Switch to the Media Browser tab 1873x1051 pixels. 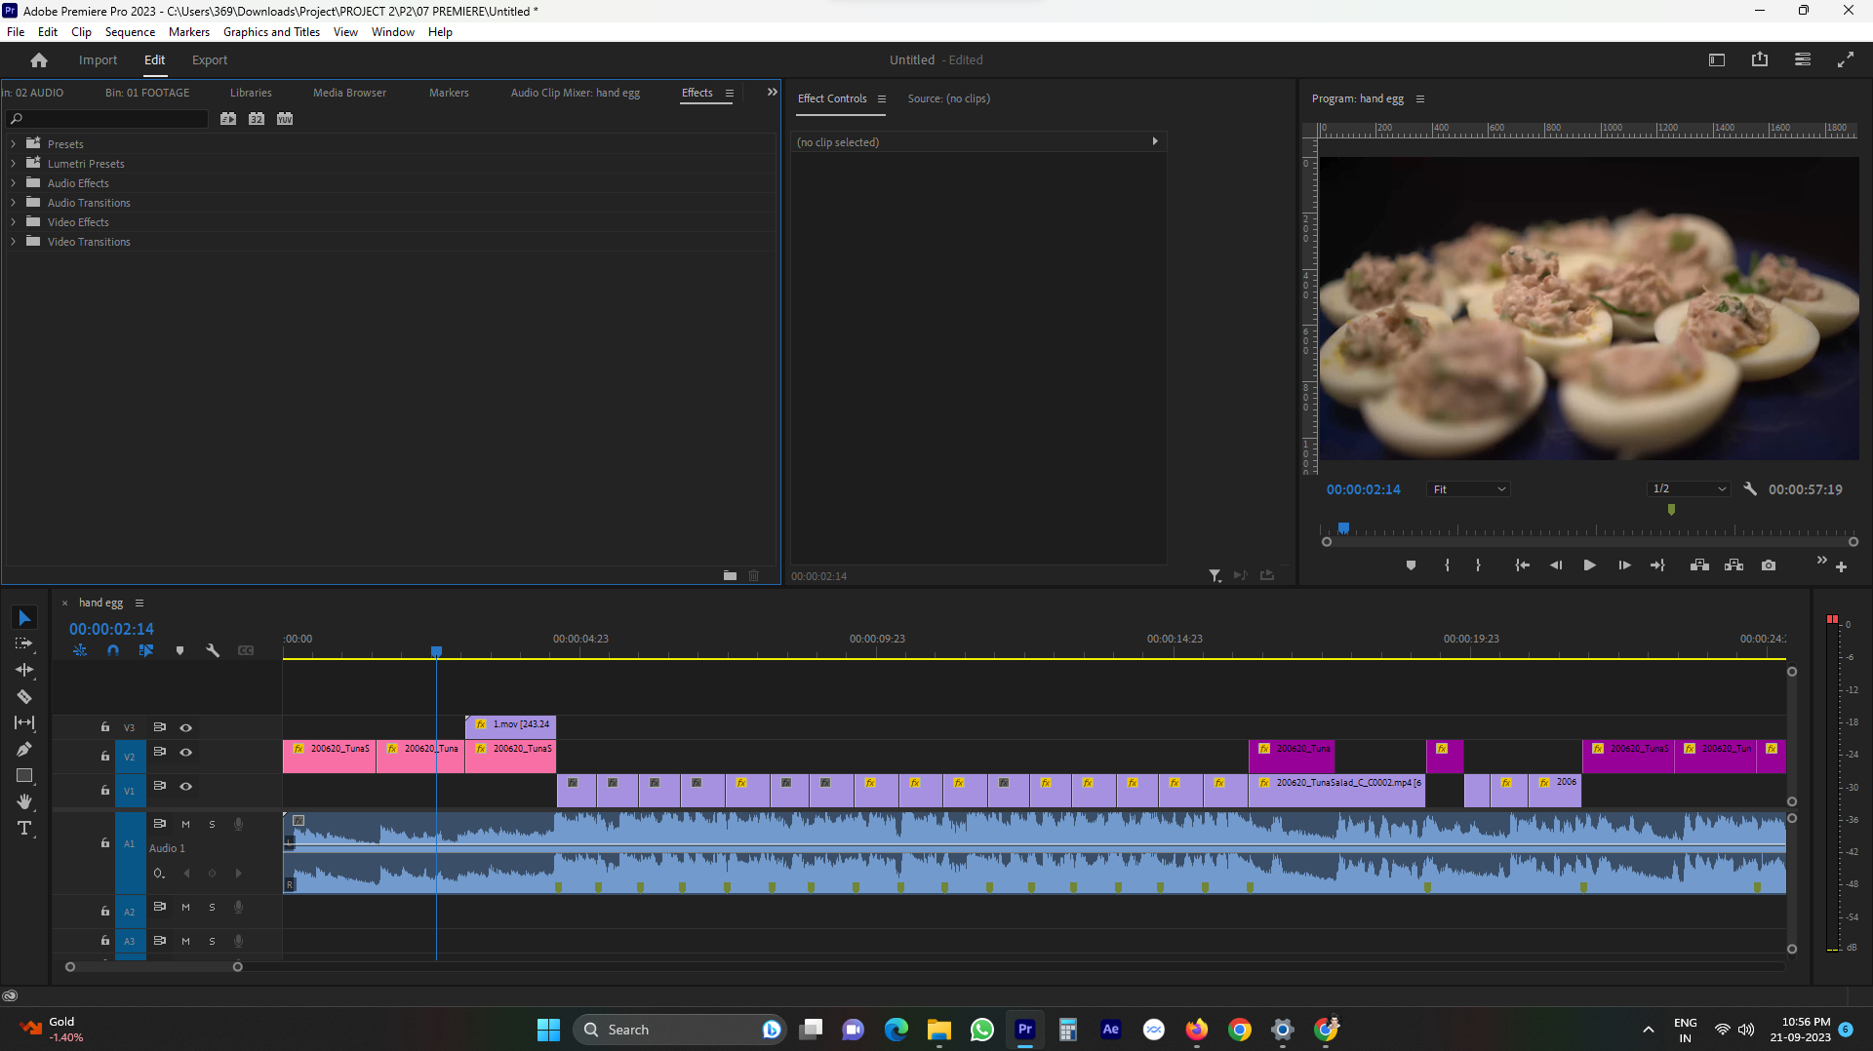349,93
